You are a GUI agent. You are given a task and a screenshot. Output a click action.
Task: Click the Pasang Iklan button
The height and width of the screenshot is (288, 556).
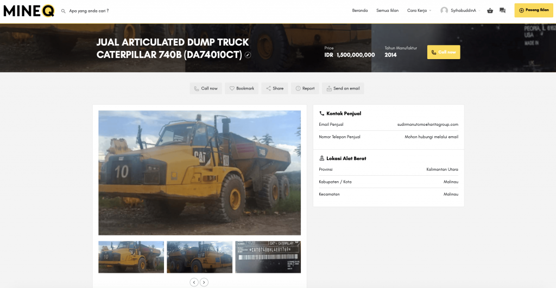coord(534,10)
